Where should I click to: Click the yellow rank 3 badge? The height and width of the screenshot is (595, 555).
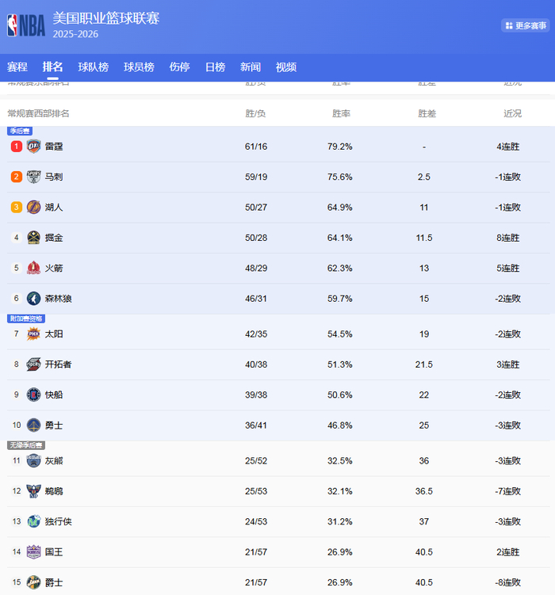(17, 208)
